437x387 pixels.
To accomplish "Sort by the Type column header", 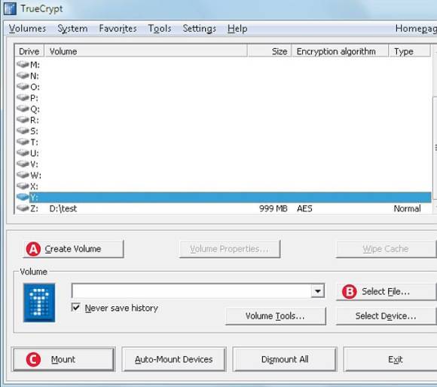I will click(x=409, y=51).
